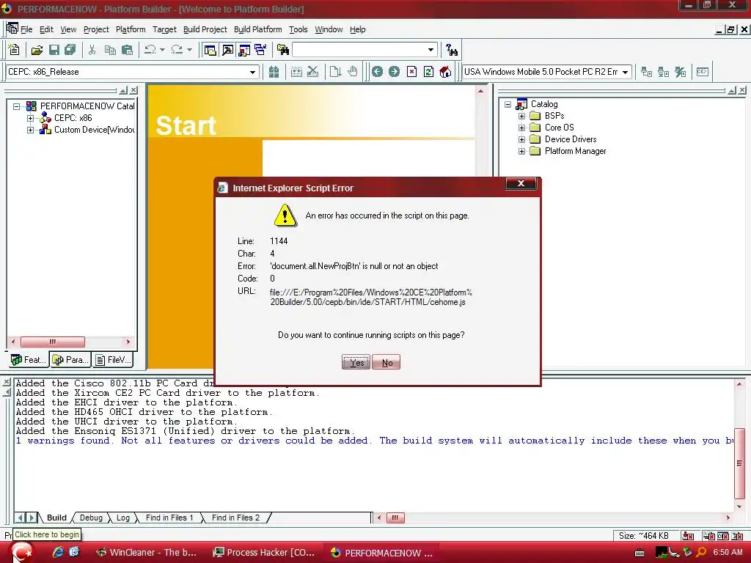Click the Build Platform toolbar icon
The image size is (751, 563).
point(274,72)
